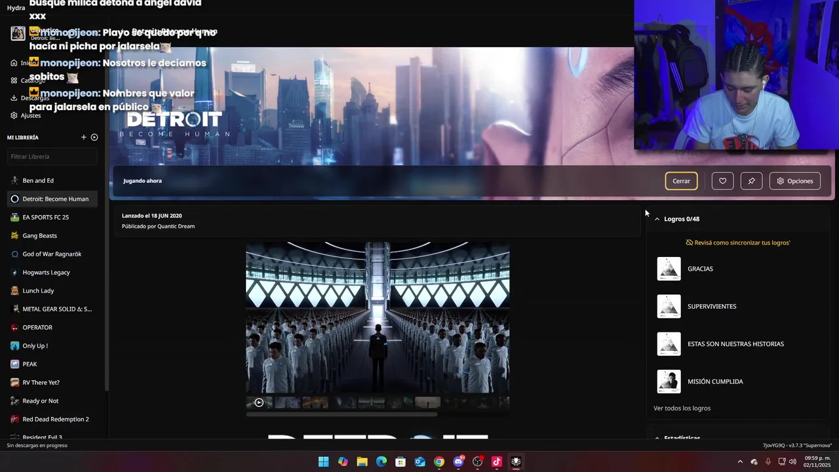Focus the Filtrar Librería search field
The height and width of the screenshot is (472, 839).
click(x=52, y=157)
